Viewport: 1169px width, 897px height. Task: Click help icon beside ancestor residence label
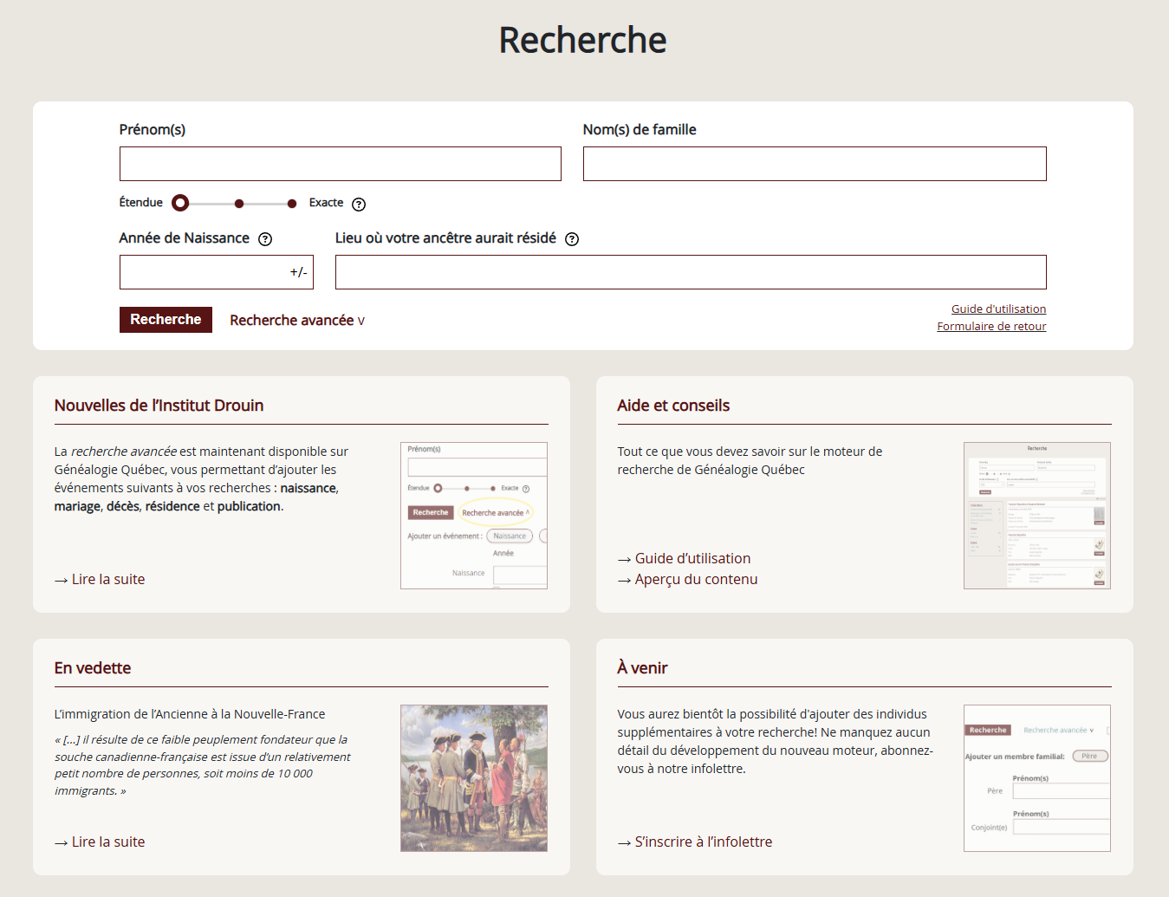coord(572,239)
